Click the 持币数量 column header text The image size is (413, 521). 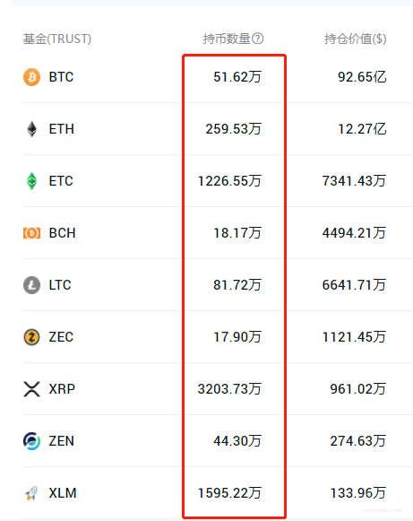[x=227, y=39]
